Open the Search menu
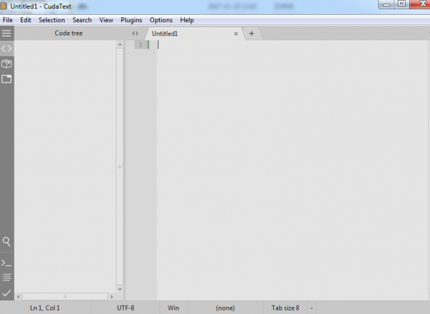Screen dimensions: 430x314 pyautogui.click(x=82, y=20)
